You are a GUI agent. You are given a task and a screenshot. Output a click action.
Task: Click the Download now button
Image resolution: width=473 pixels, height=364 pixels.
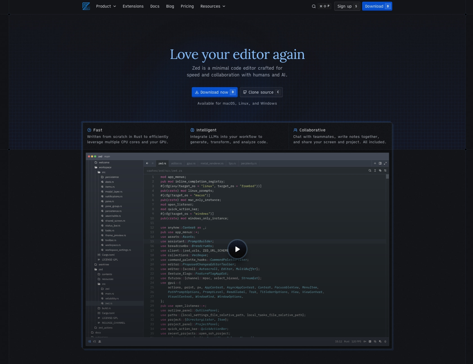[215, 92]
